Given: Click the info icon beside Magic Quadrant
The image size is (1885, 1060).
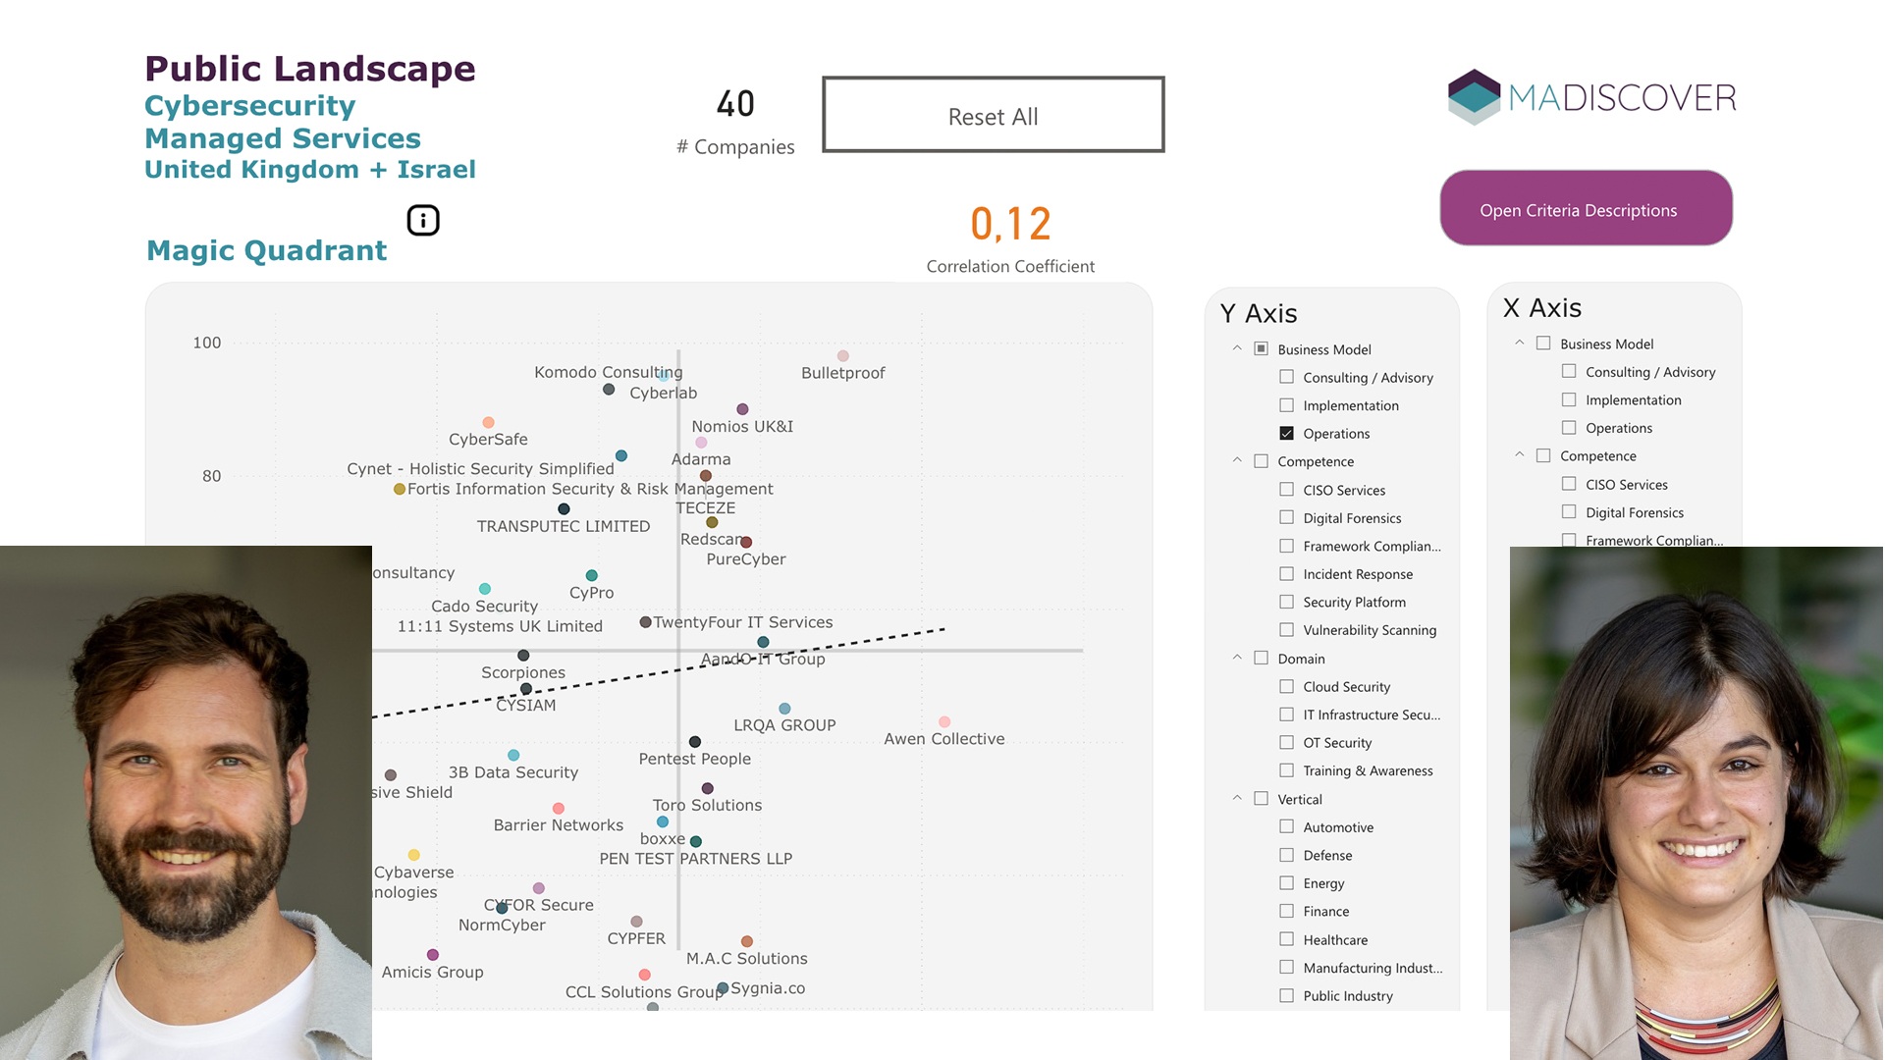Looking at the screenshot, I should [x=423, y=221].
